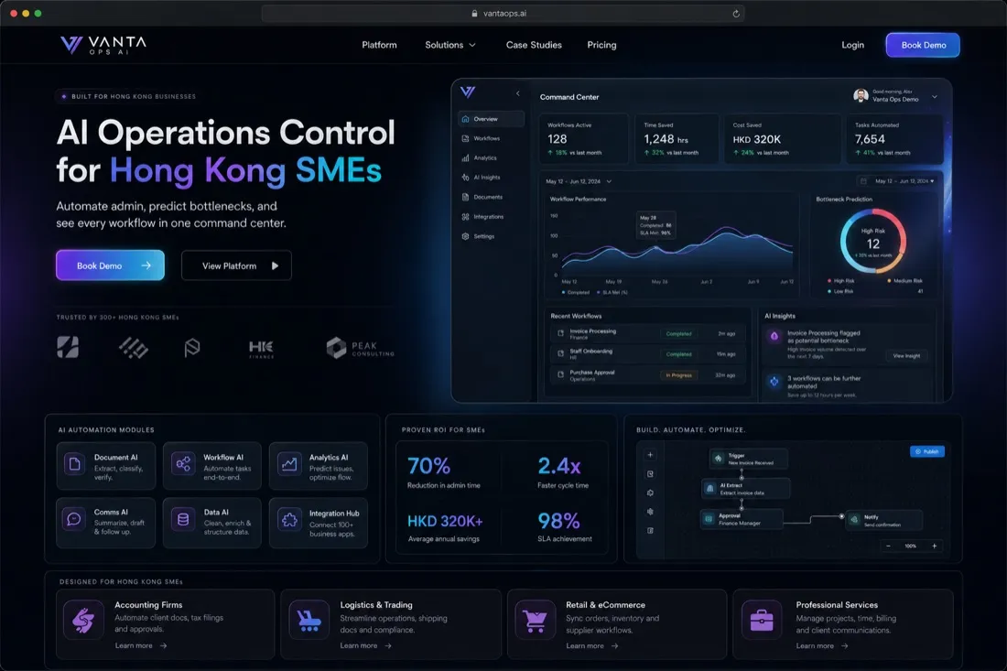
Task: Click the Login link
Action: click(852, 45)
